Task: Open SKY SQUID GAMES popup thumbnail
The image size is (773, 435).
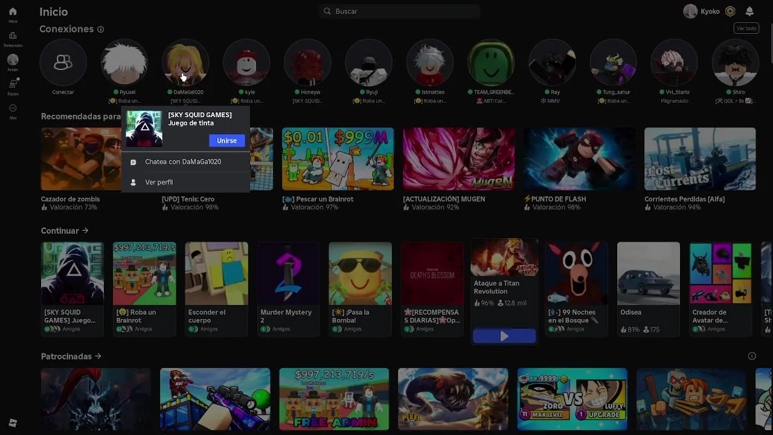Action: (x=144, y=129)
